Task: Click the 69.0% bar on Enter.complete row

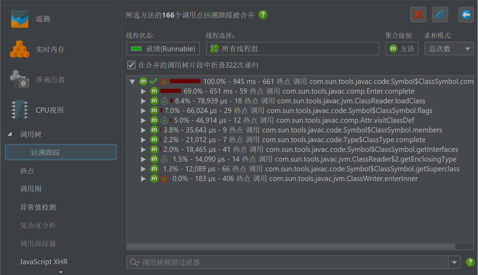Action: tap(171, 91)
